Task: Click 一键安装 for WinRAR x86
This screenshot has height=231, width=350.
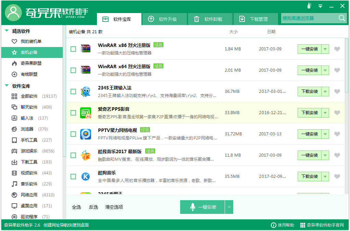Action: pyautogui.click(x=310, y=49)
